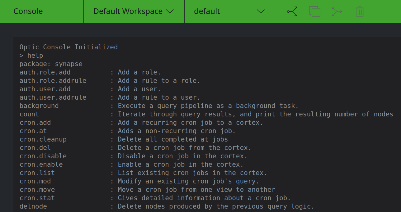Screen dimensions: 401x212
Task: Select the Console tab
Action: [x=28, y=11]
